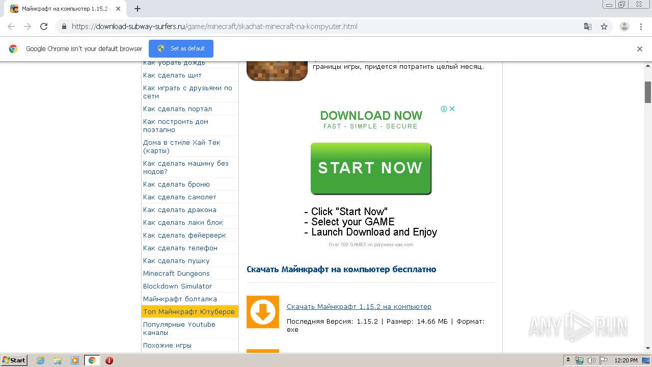Click heading Скачать Майнкрафт на компьютер бесплатно
The width and height of the screenshot is (652, 367).
pyautogui.click(x=341, y=269)
